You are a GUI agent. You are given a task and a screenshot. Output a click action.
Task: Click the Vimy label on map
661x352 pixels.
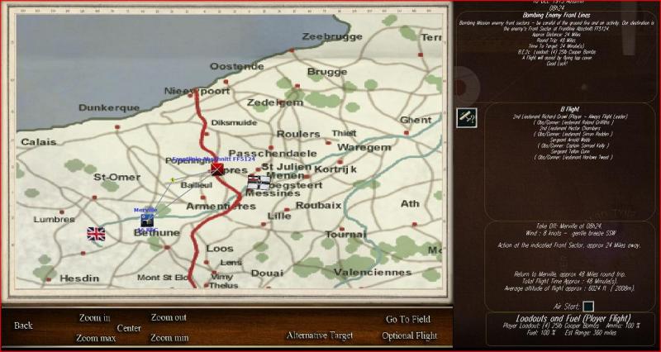click(x=221, y=277)
